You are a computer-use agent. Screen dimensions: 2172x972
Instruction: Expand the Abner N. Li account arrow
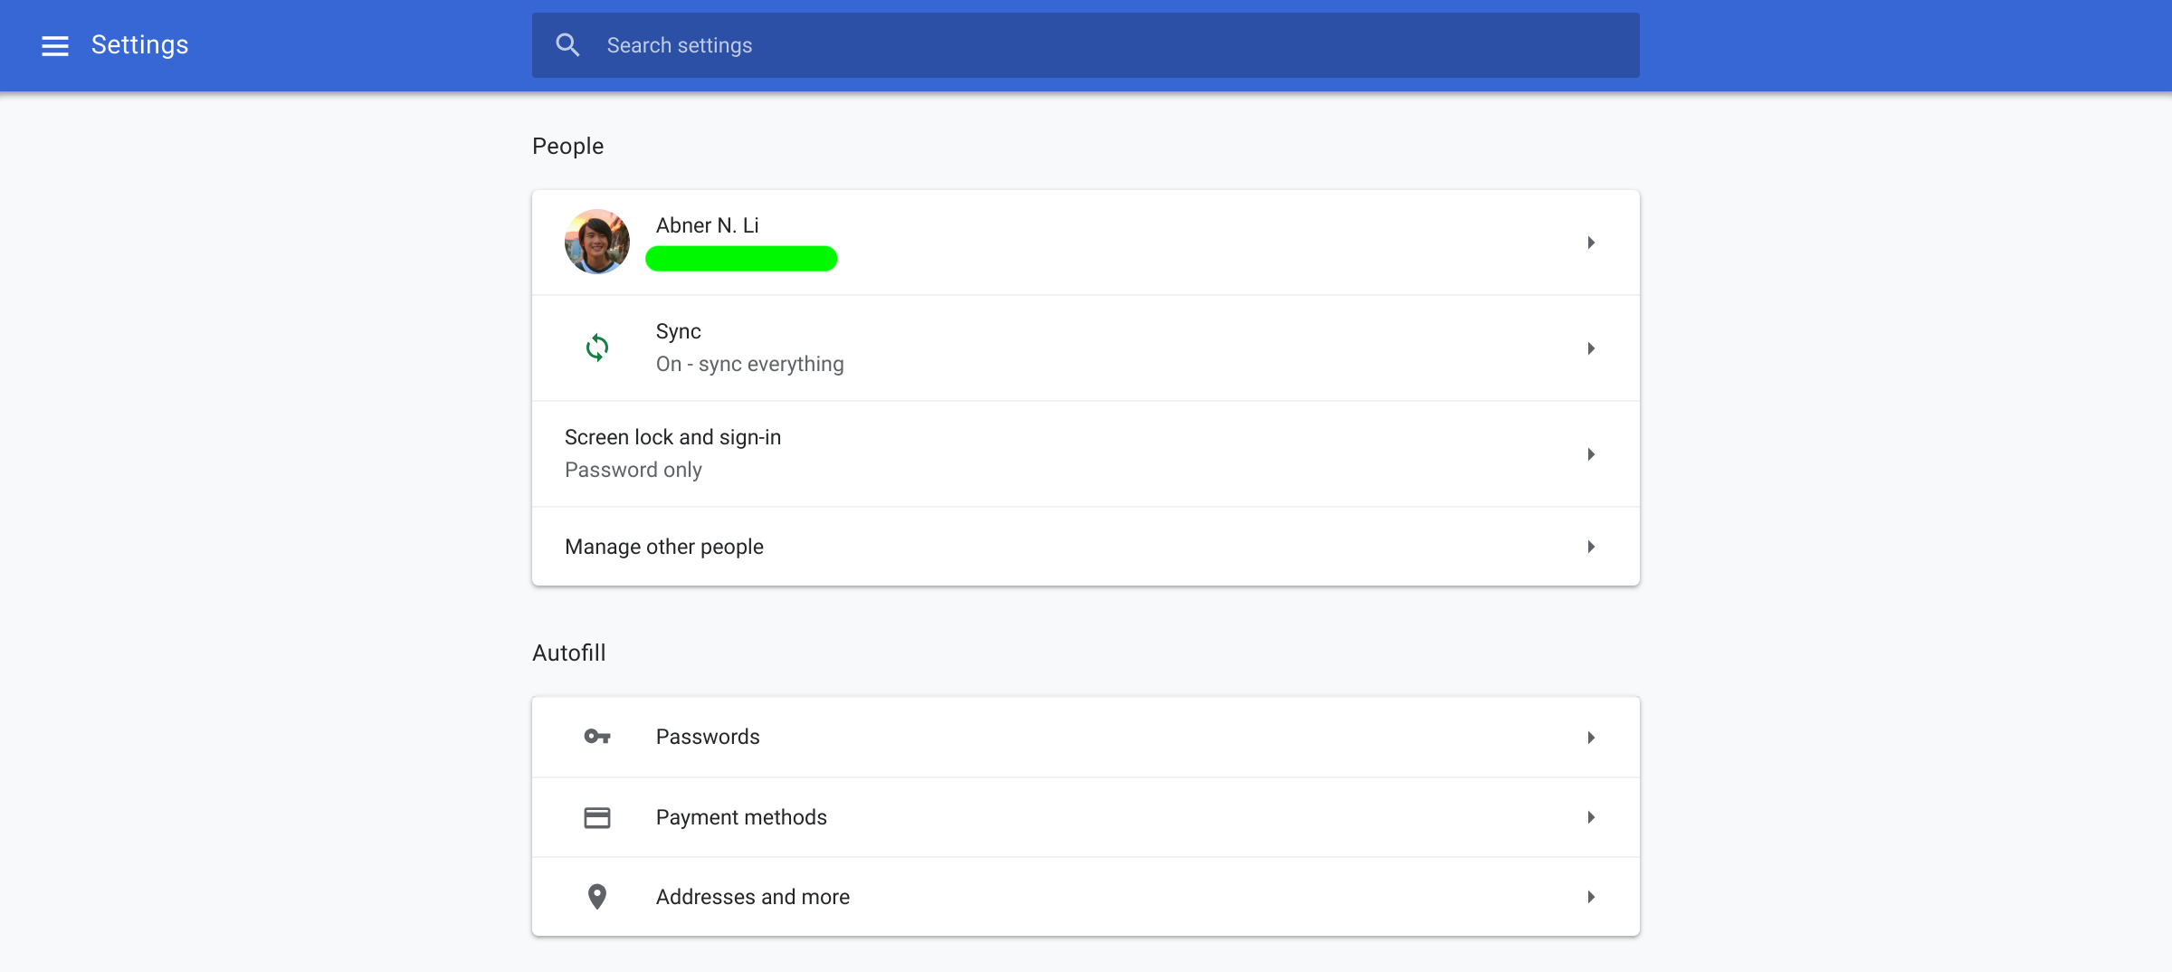[x=1591, y=243]
